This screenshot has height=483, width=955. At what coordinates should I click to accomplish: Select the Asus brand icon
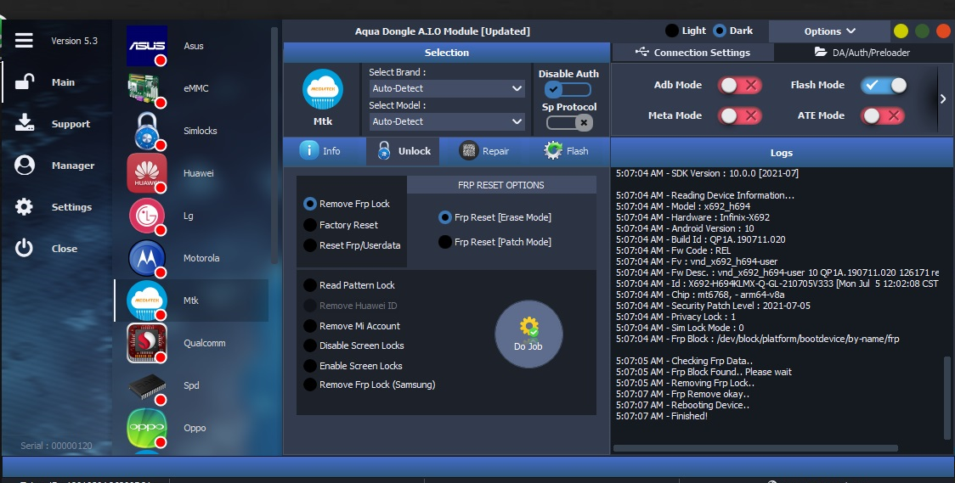(147, 46)
